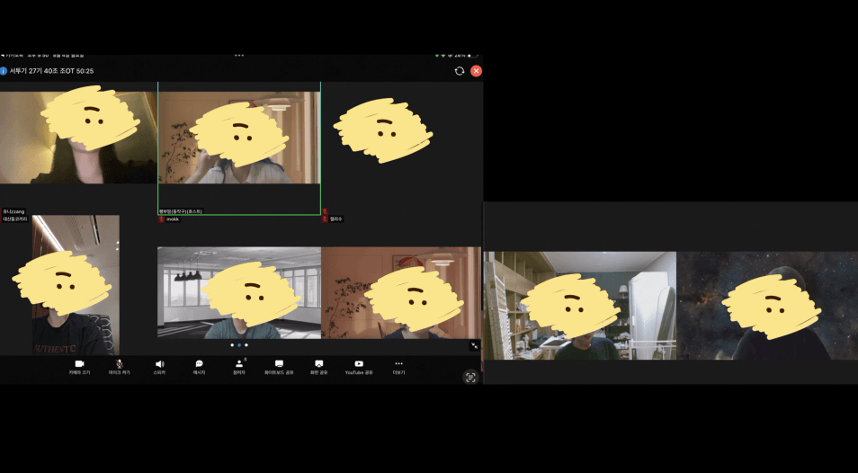Start 화이트보드 공유 whiteboard sharing
Viewport: 858px width, 473px height.
279,365
